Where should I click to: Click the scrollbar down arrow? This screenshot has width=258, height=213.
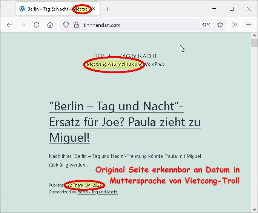click(255, 210)
